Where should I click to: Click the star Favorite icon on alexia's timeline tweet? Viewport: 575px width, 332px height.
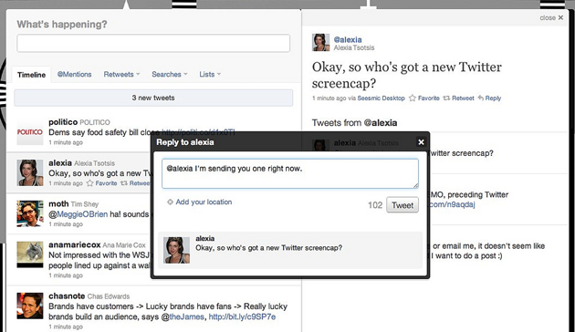click(90, 183)
